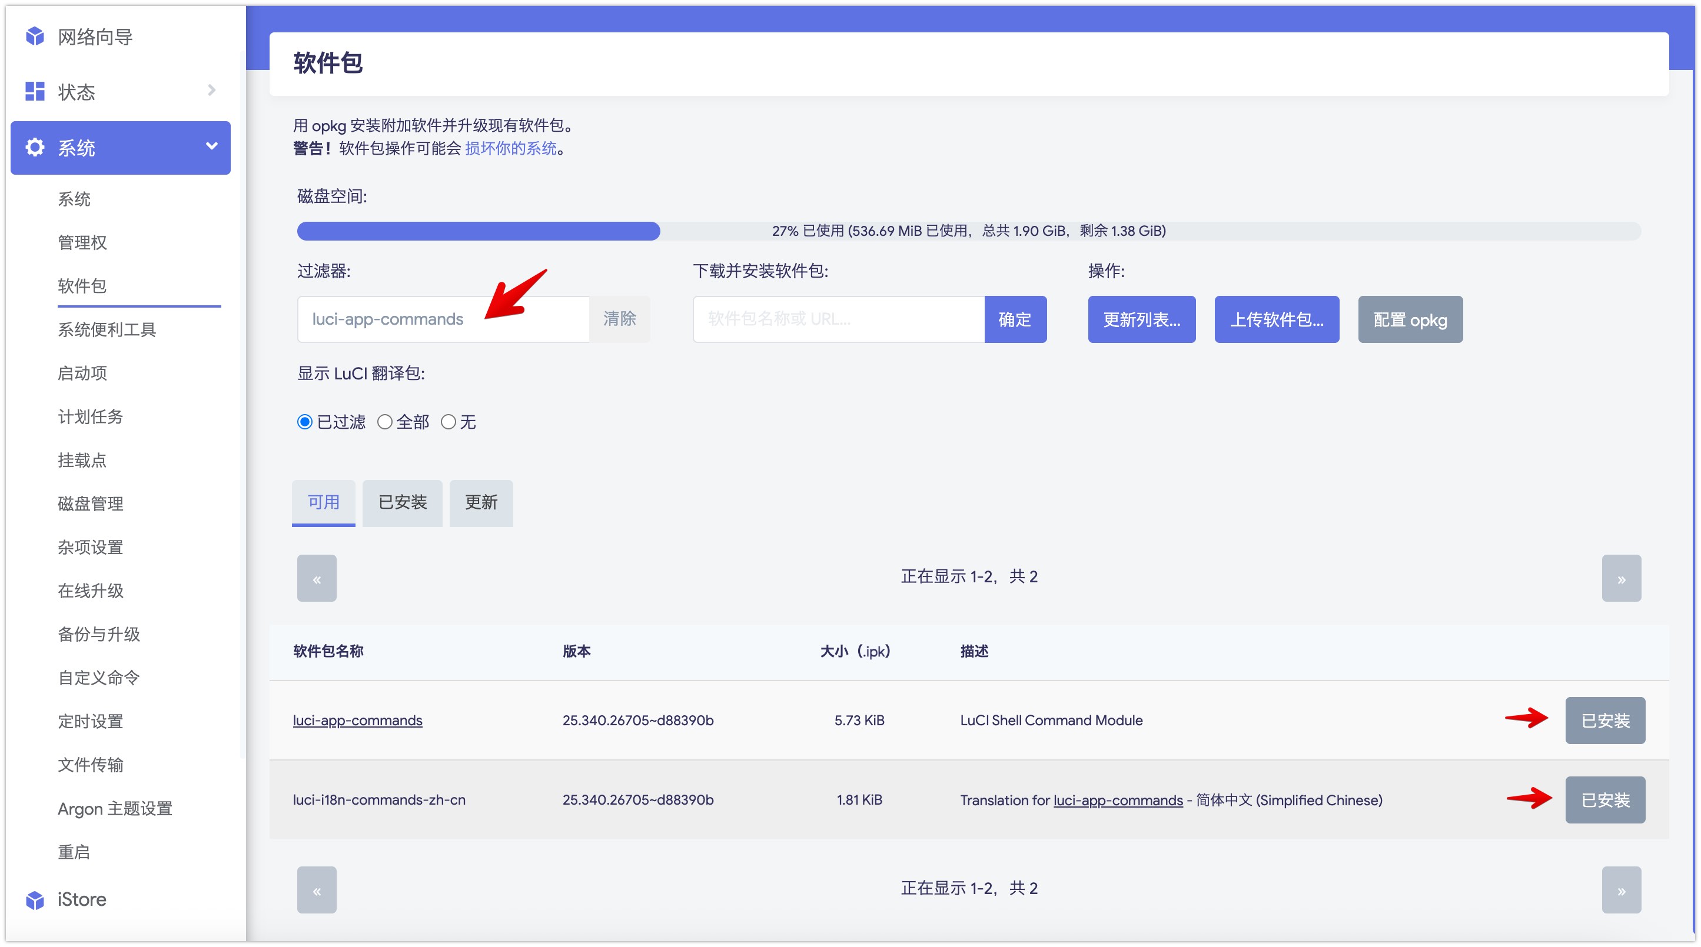Expand the 状态 menu chevron

pyautogui.click(x=211, y=91)
